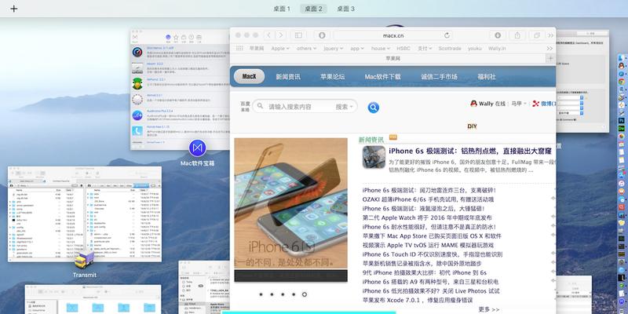628x314 pixels.
Task: Open the Top Sites grid icon in the bookmarks bar
Action: (239, 48)
